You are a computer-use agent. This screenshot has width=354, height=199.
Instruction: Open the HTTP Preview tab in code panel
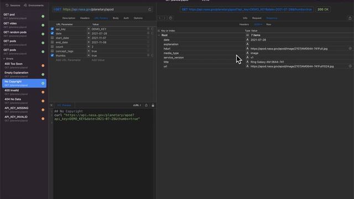(x=64, y=106)
